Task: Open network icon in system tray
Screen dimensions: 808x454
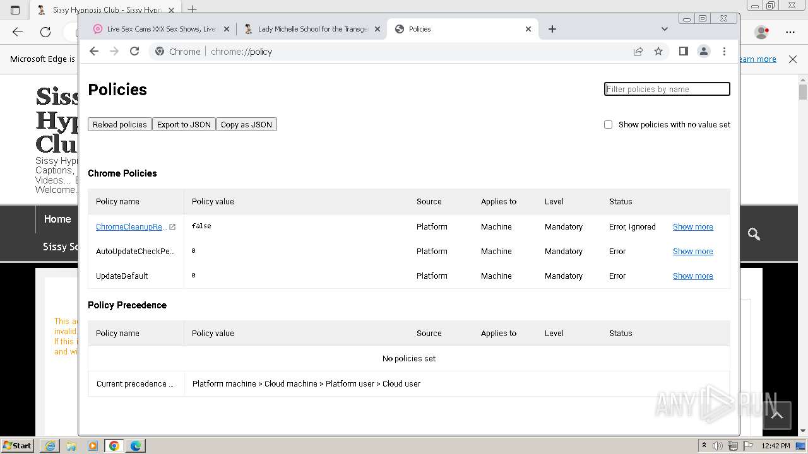Action: tap(733, 445)
